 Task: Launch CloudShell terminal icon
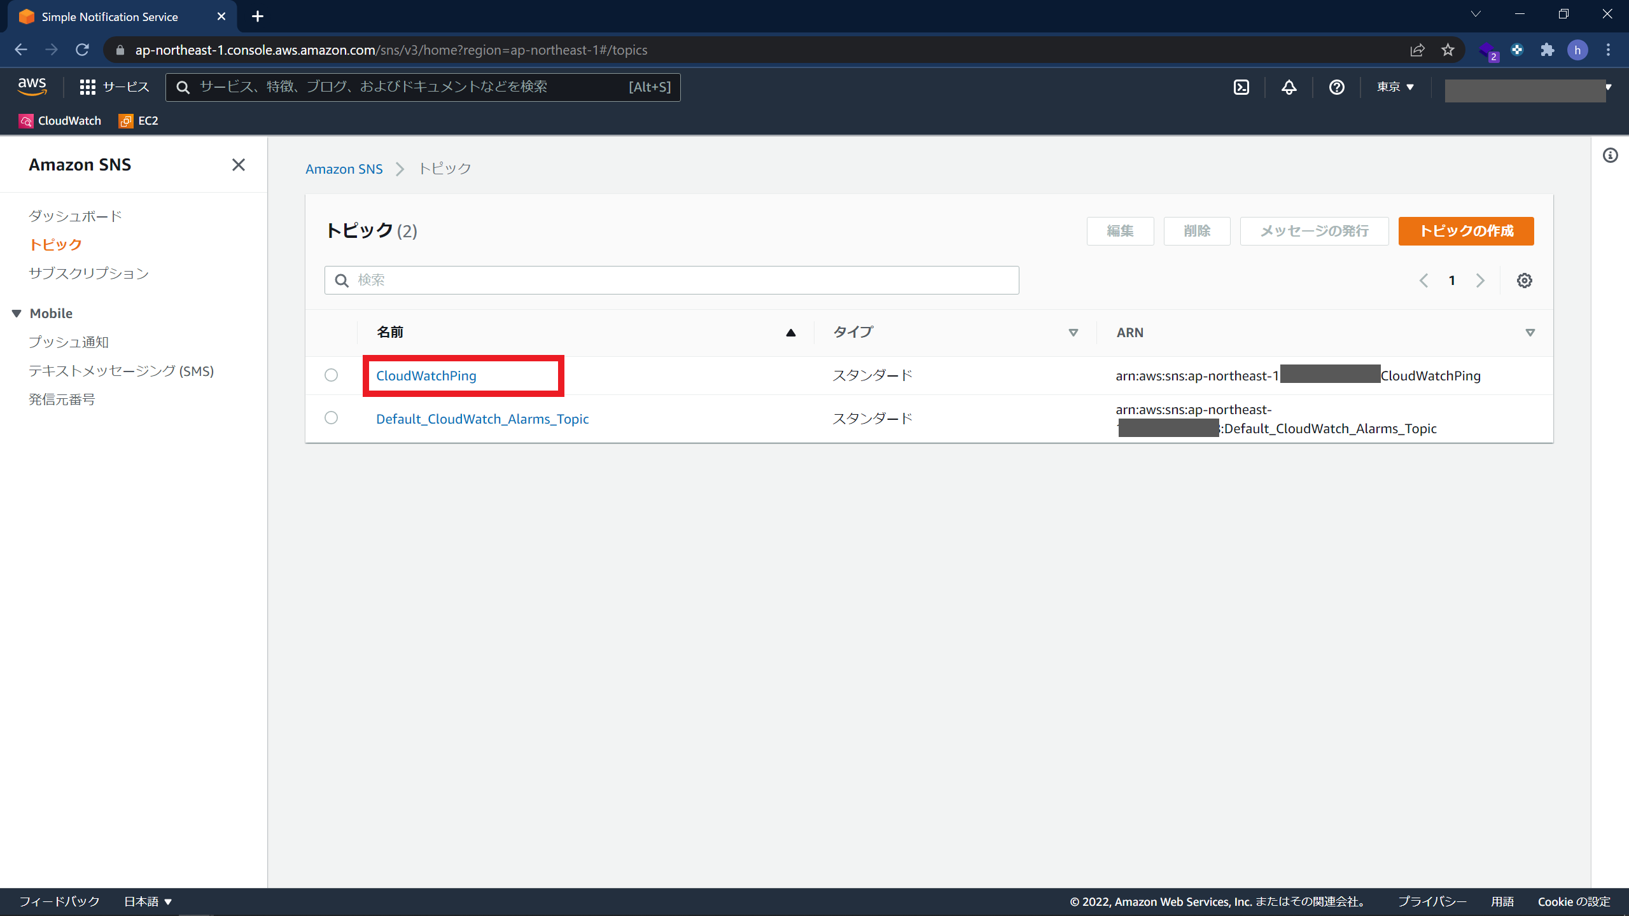click(x=1241, y=87)
